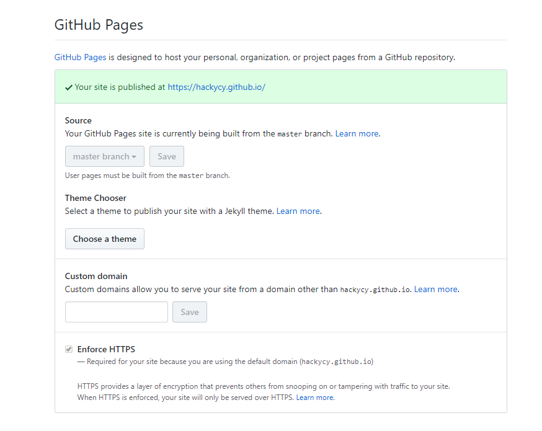The width and height of the screenshot is (542, 431).
Task: Open the published site link hackycy.github.io
Action: coord(216,87)
